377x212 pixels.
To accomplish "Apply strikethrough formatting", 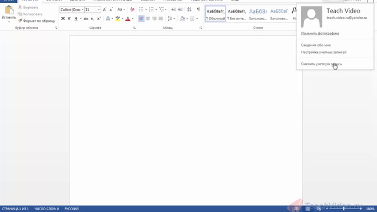I will (86, 18).
